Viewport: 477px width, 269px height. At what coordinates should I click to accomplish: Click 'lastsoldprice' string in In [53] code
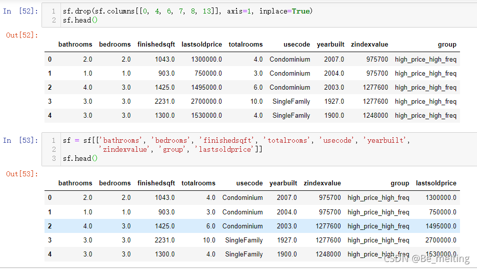pos(225,150)
